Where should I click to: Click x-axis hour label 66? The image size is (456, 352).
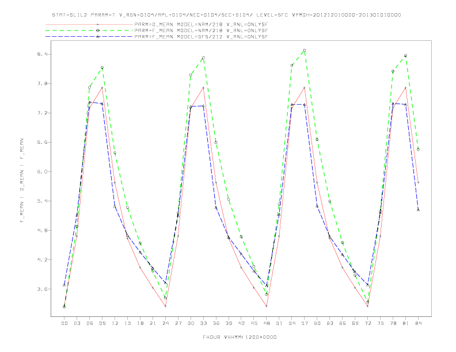pyautogui.click(x=343, y=323)
